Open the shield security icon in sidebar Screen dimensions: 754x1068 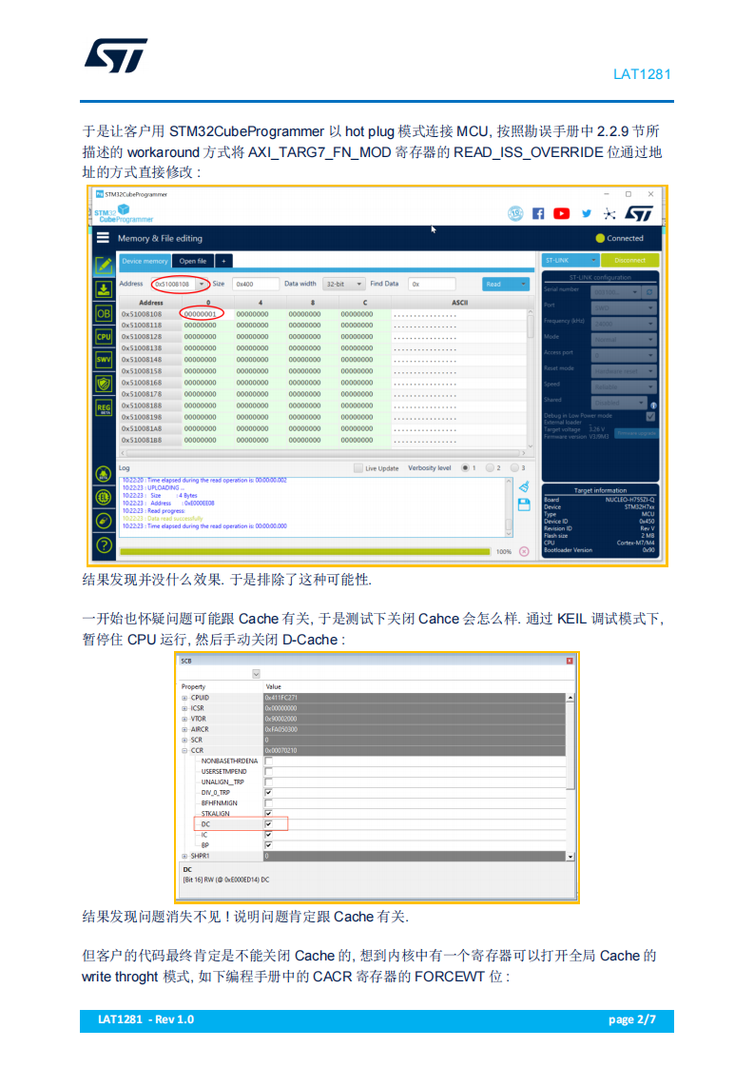point(104,385)
